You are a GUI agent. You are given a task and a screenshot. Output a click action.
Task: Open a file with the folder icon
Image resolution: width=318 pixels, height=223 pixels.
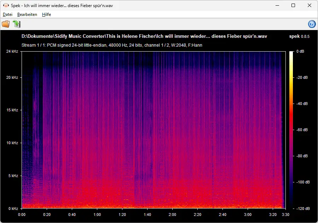6,24
